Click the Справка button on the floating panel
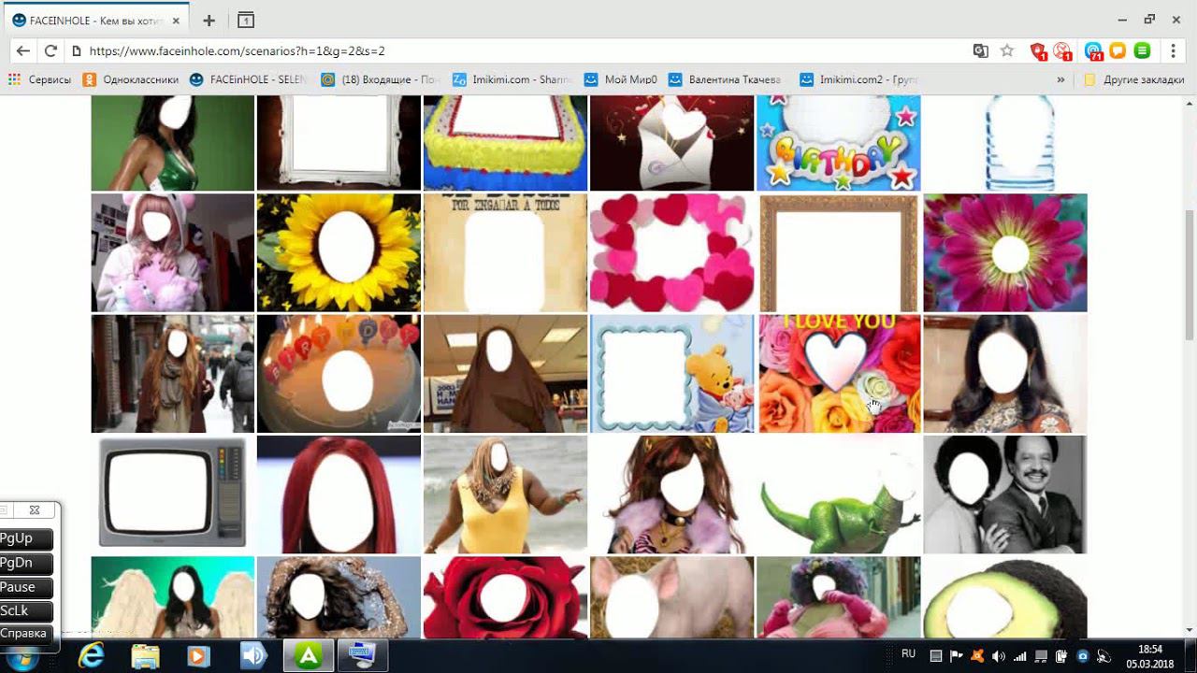Screen dimensions: 1197x673 coord(25,634)
